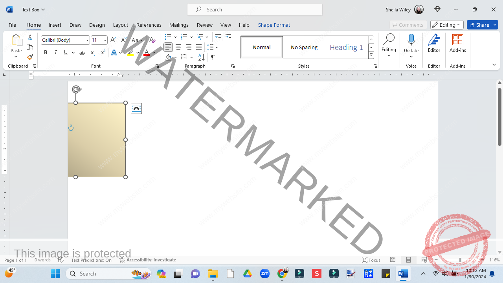Image resolution: width=503 pixels, height=283 pixels.
Task: Select the Heading 1 style
Action: 347,47
